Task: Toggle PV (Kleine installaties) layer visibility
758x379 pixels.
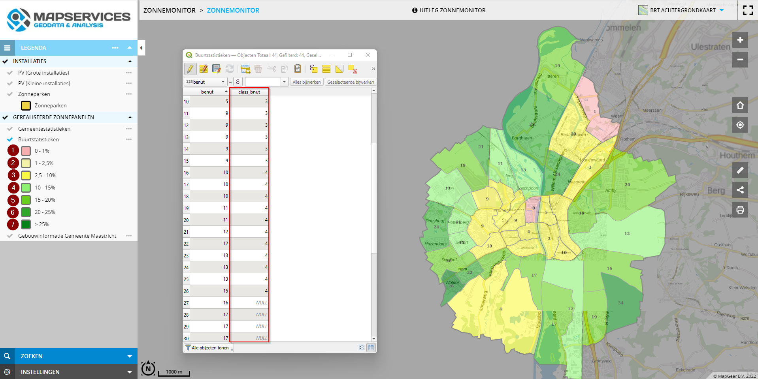Action: pyautogui.click(x=10, y=83)
